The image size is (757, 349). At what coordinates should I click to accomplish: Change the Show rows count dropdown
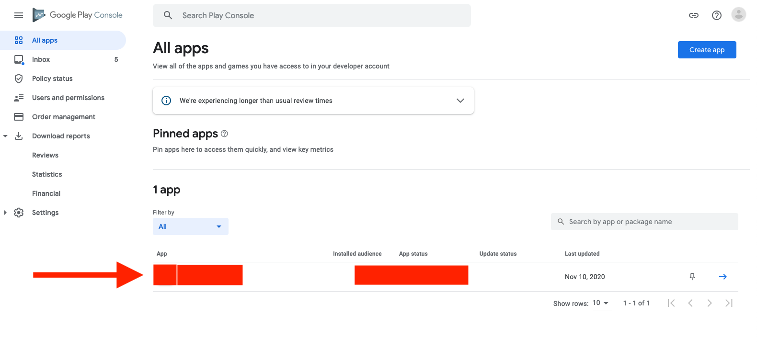tap(601, 303)
